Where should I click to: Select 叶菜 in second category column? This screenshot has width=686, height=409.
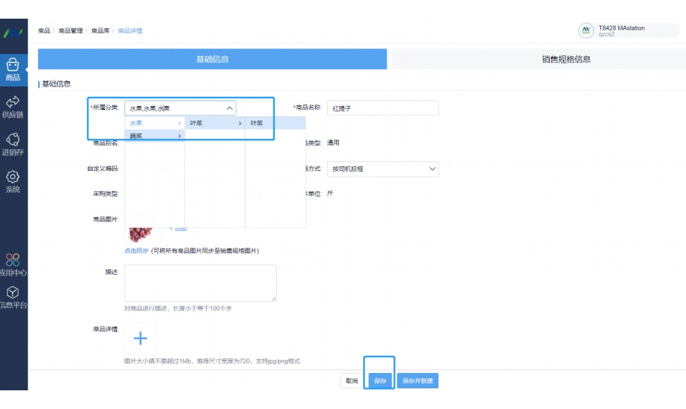[215, 123]
